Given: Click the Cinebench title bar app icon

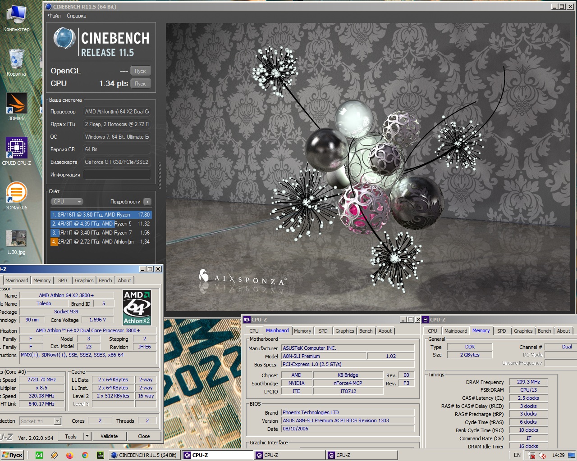Looking at the screenshot, I should pos(49,6).
